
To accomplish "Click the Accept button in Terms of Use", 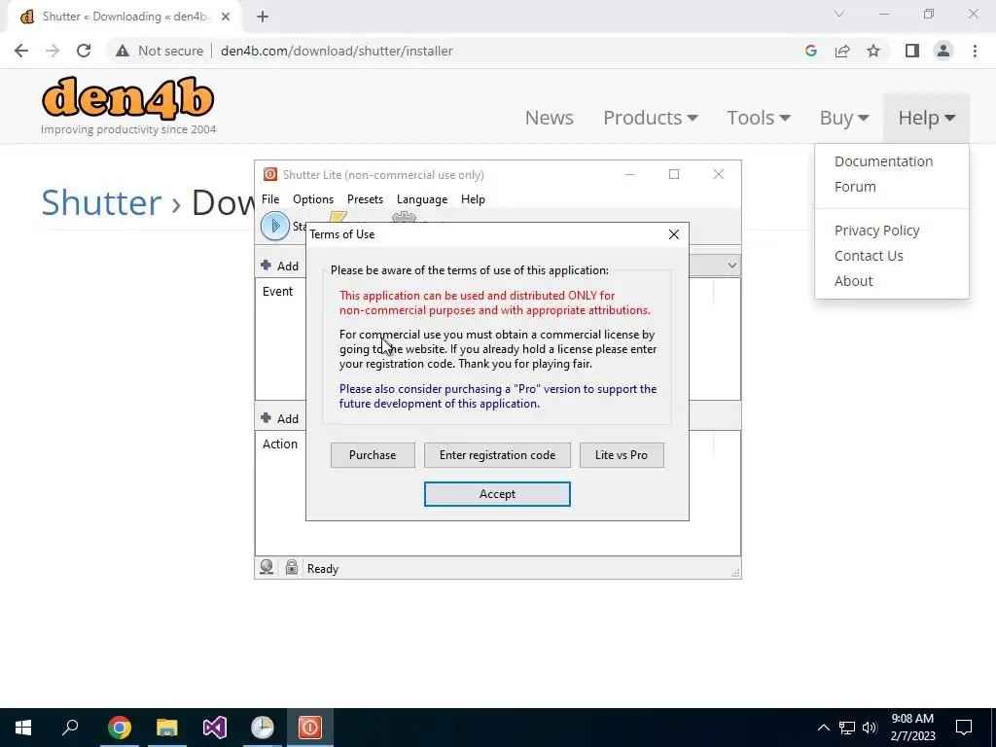I will click(x=497, y=493).
